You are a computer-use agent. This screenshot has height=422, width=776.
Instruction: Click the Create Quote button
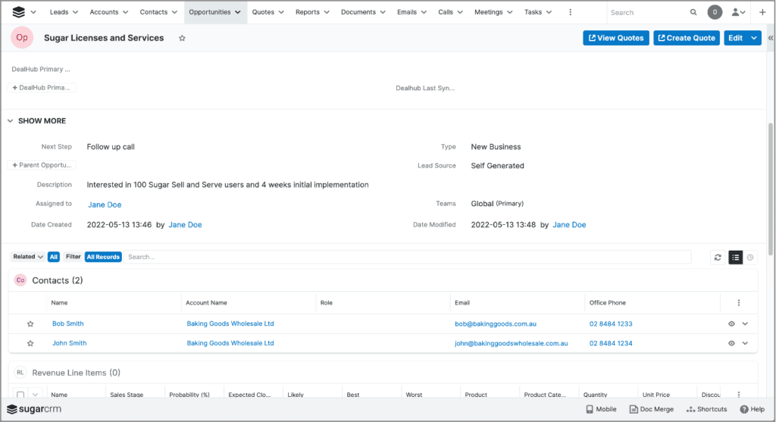tap(687, 38)
